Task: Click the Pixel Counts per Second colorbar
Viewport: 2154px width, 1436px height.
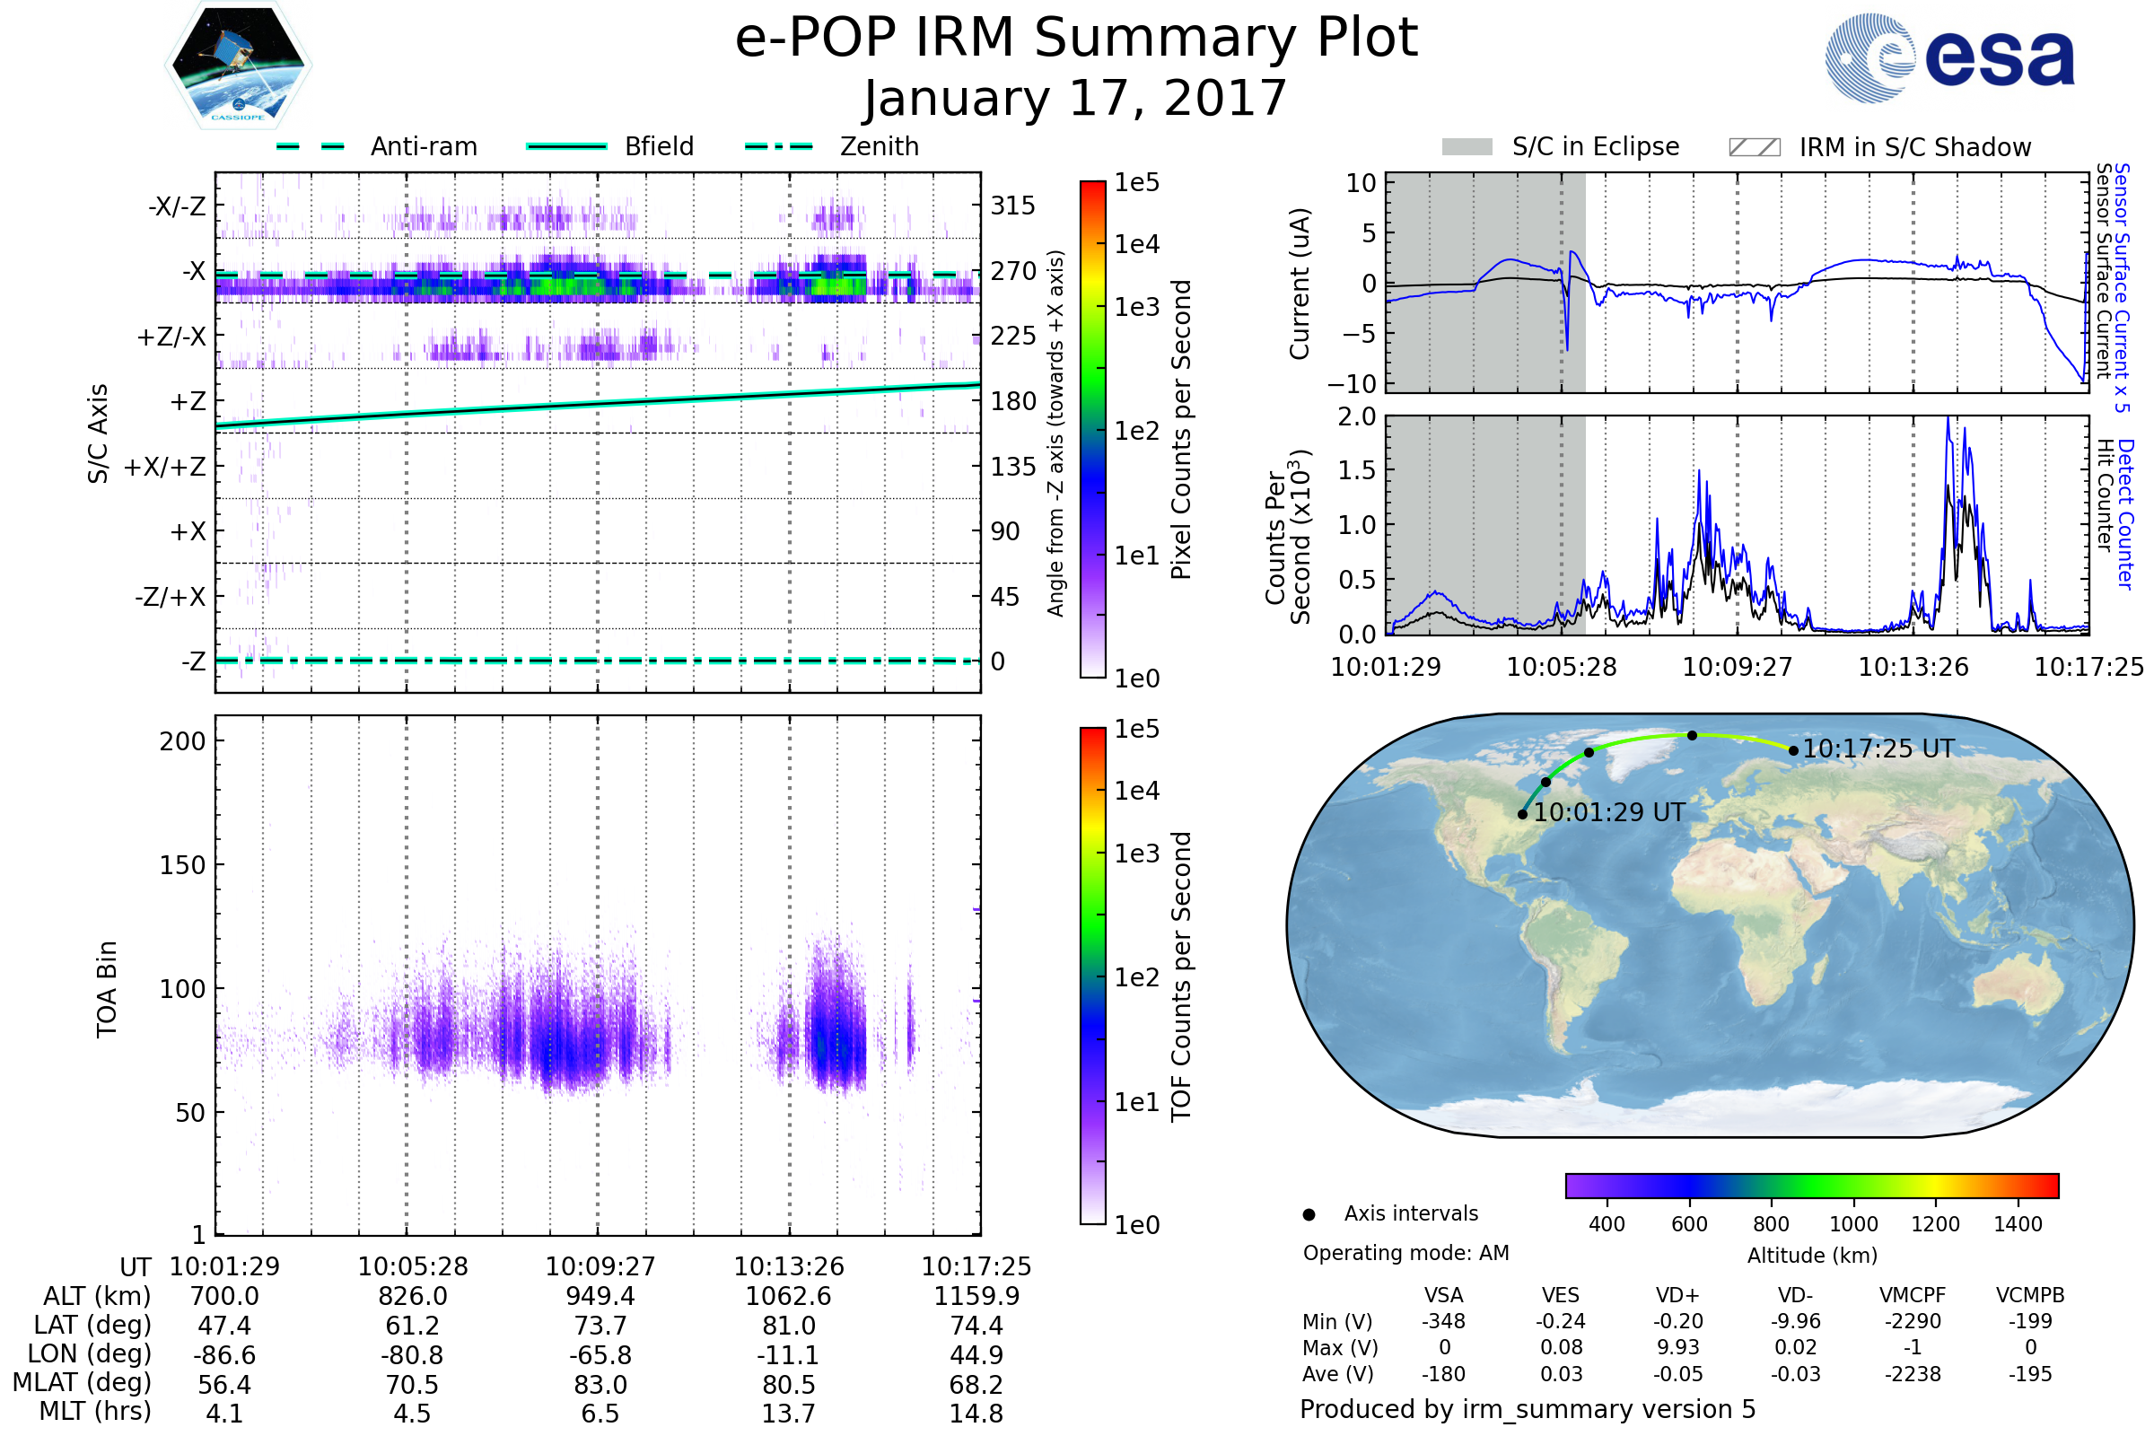Action: pyautogui.click(x=1092, y=429)
